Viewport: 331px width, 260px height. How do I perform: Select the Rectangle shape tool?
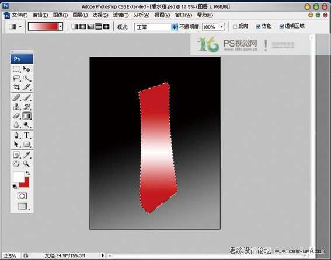tap(27, 144)
